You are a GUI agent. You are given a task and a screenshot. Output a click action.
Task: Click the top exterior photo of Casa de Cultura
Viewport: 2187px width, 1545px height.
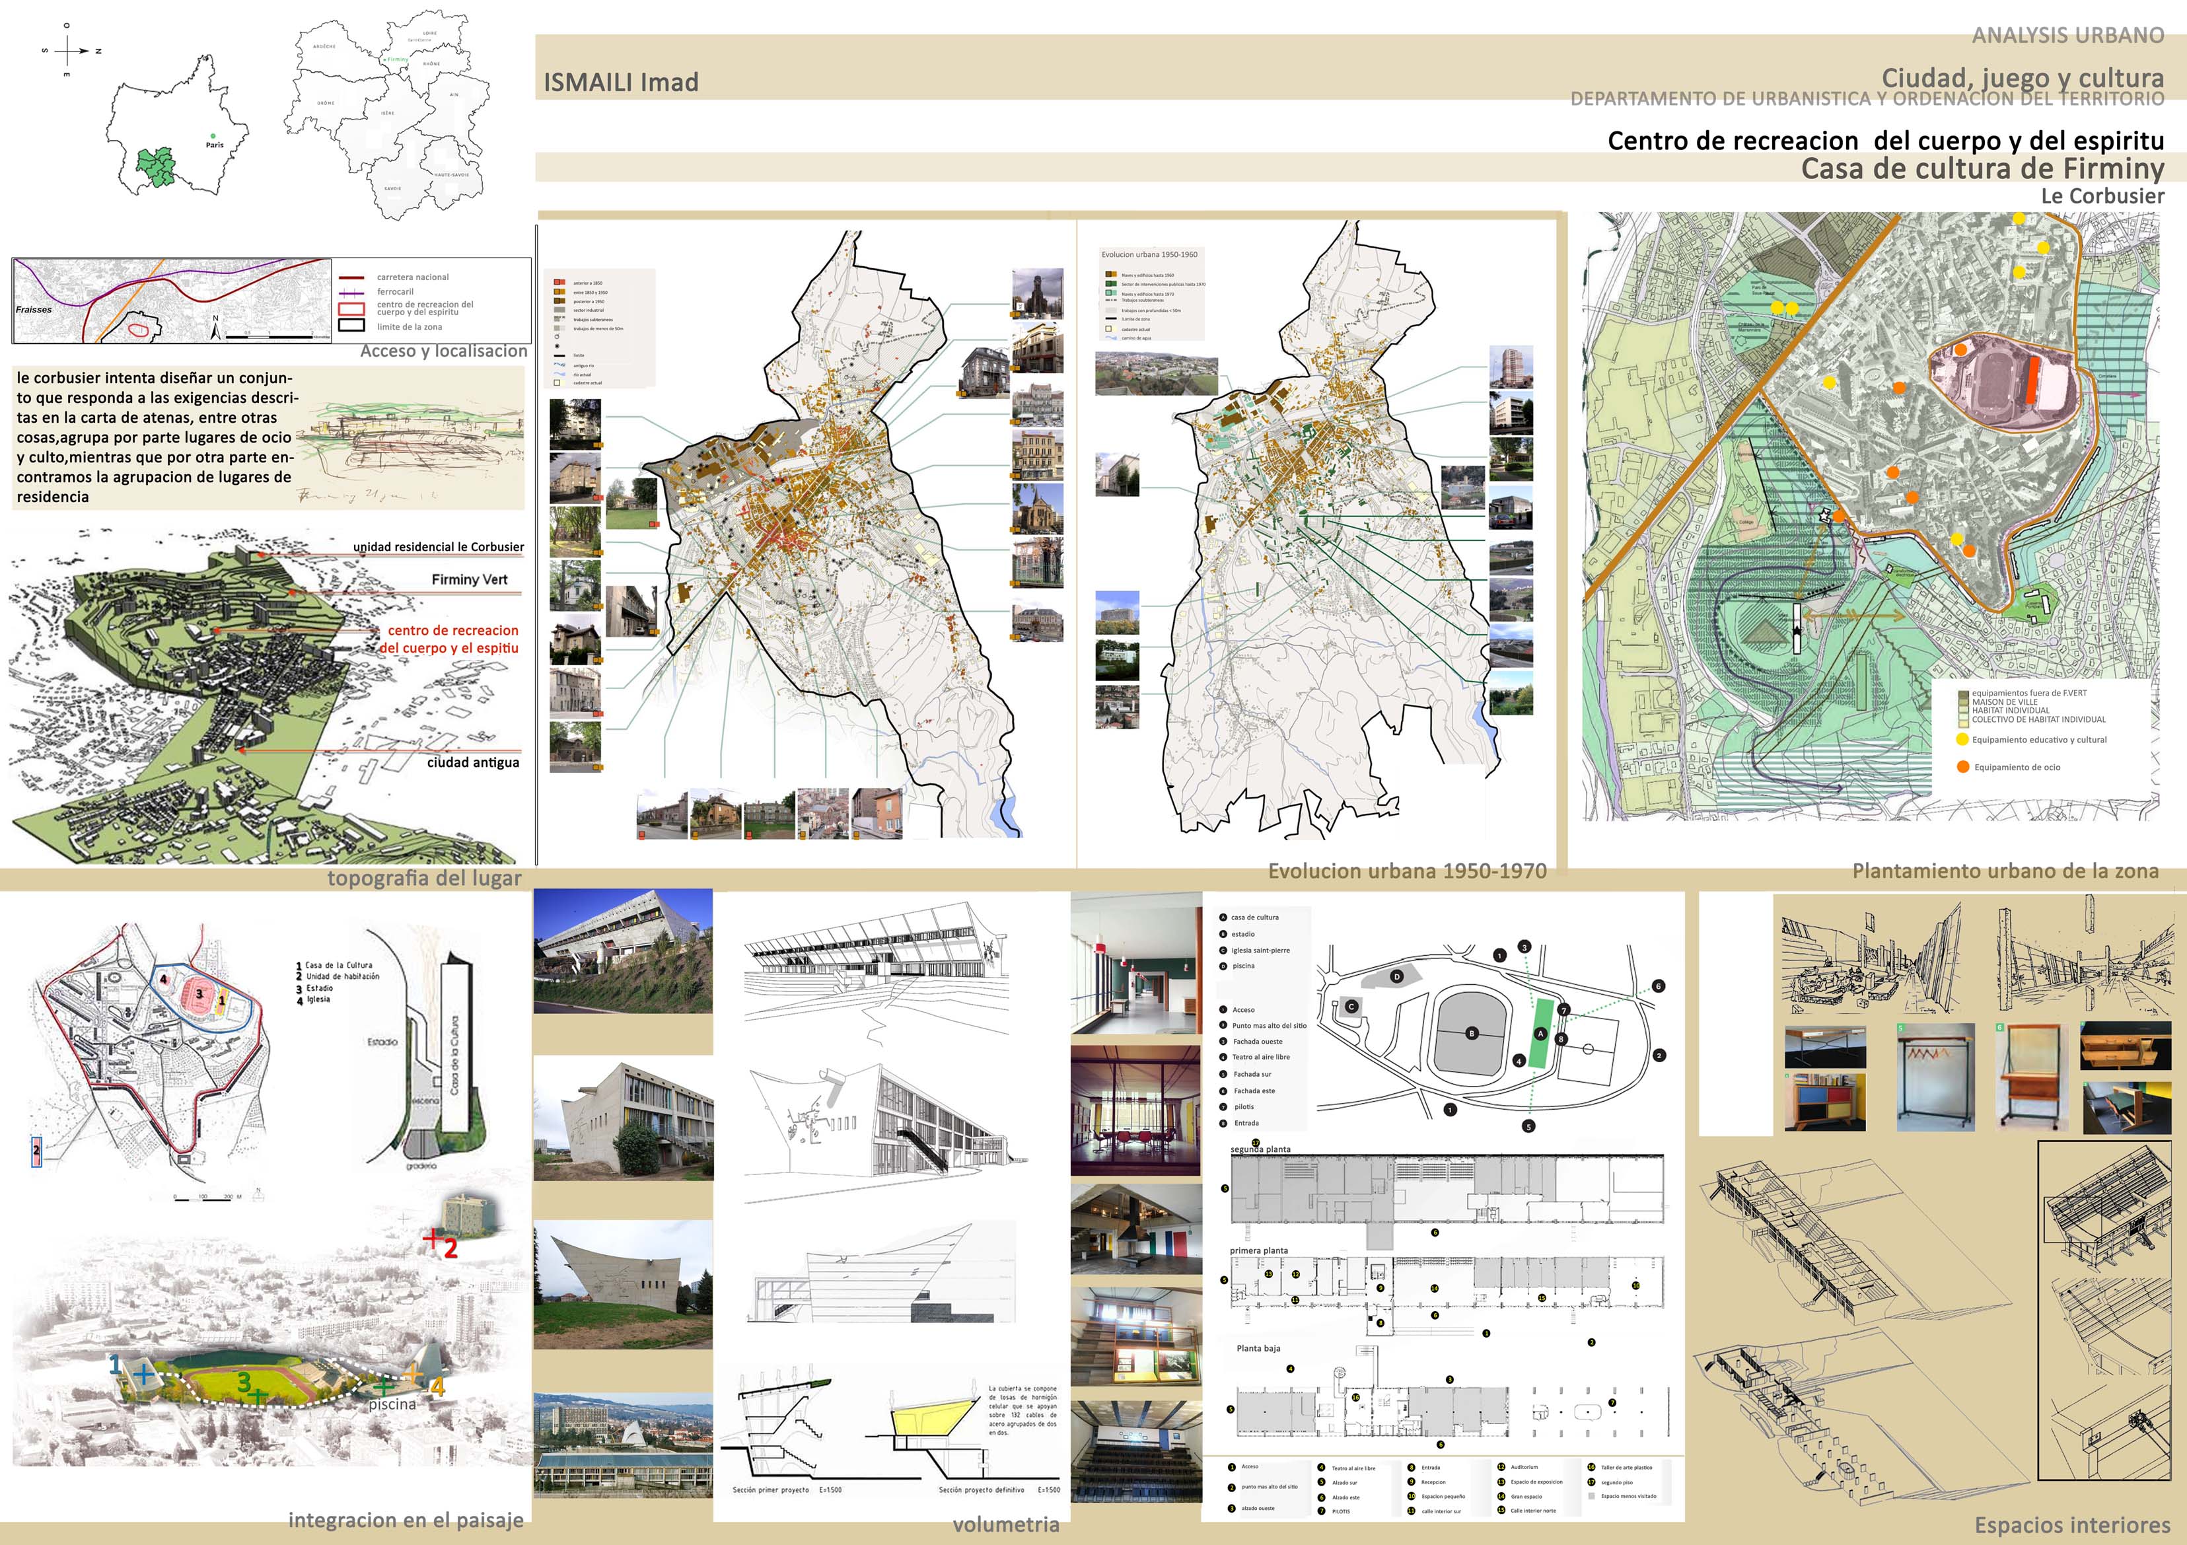click(x=623, y=951)
